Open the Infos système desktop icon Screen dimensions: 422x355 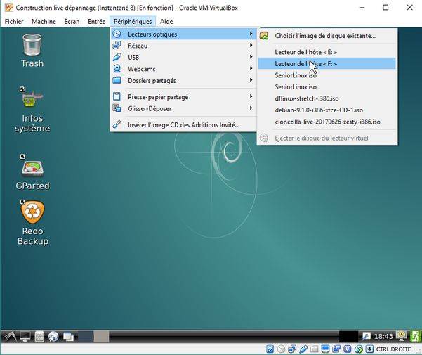[32, 110]
